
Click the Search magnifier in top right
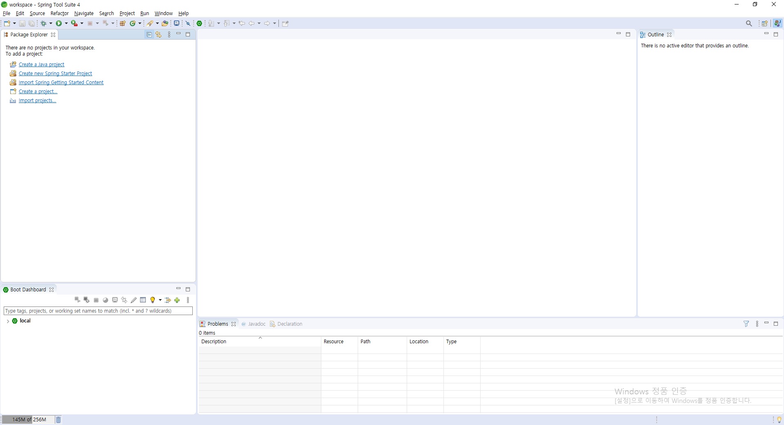749,23
